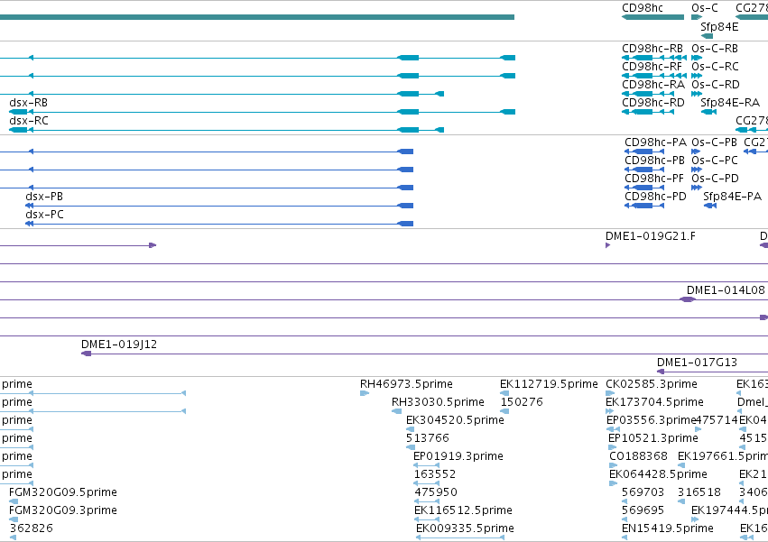Open the 475950 EST feature
The width and height of the screenshot is (768, 542).
pos(427,501)
